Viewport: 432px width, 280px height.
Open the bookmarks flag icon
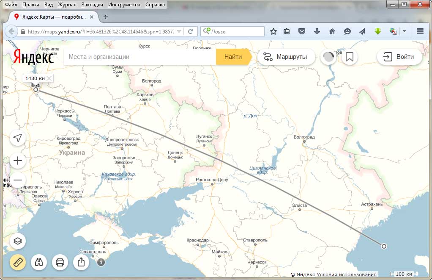349,57
